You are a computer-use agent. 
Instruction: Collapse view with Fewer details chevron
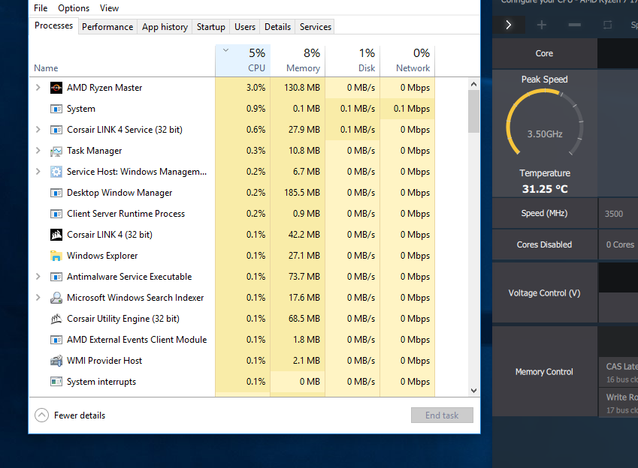41,415
